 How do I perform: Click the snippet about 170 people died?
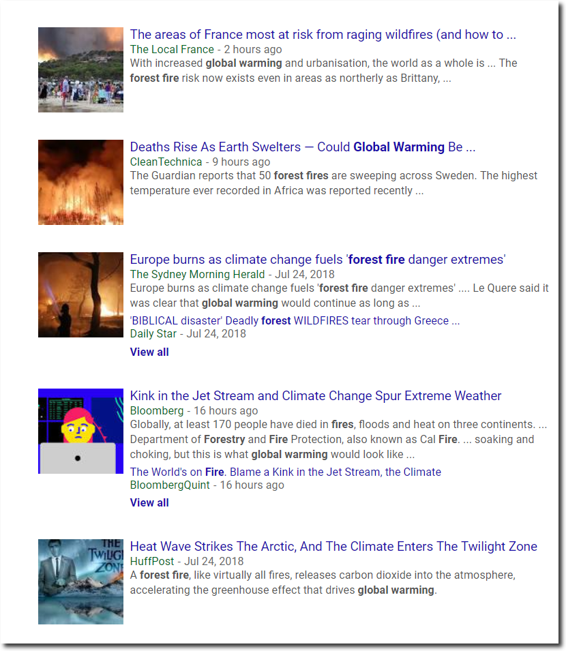click(338, 440)
